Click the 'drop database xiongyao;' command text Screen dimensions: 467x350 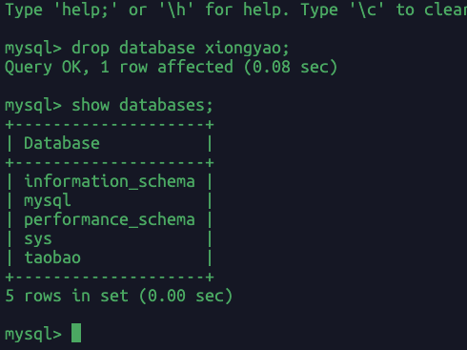pyautogui.click(x=180, y=49)
